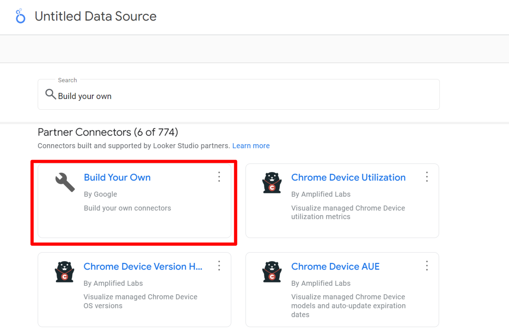
Task: Select the Build Your Own connector title
Action: pos(117,177)
